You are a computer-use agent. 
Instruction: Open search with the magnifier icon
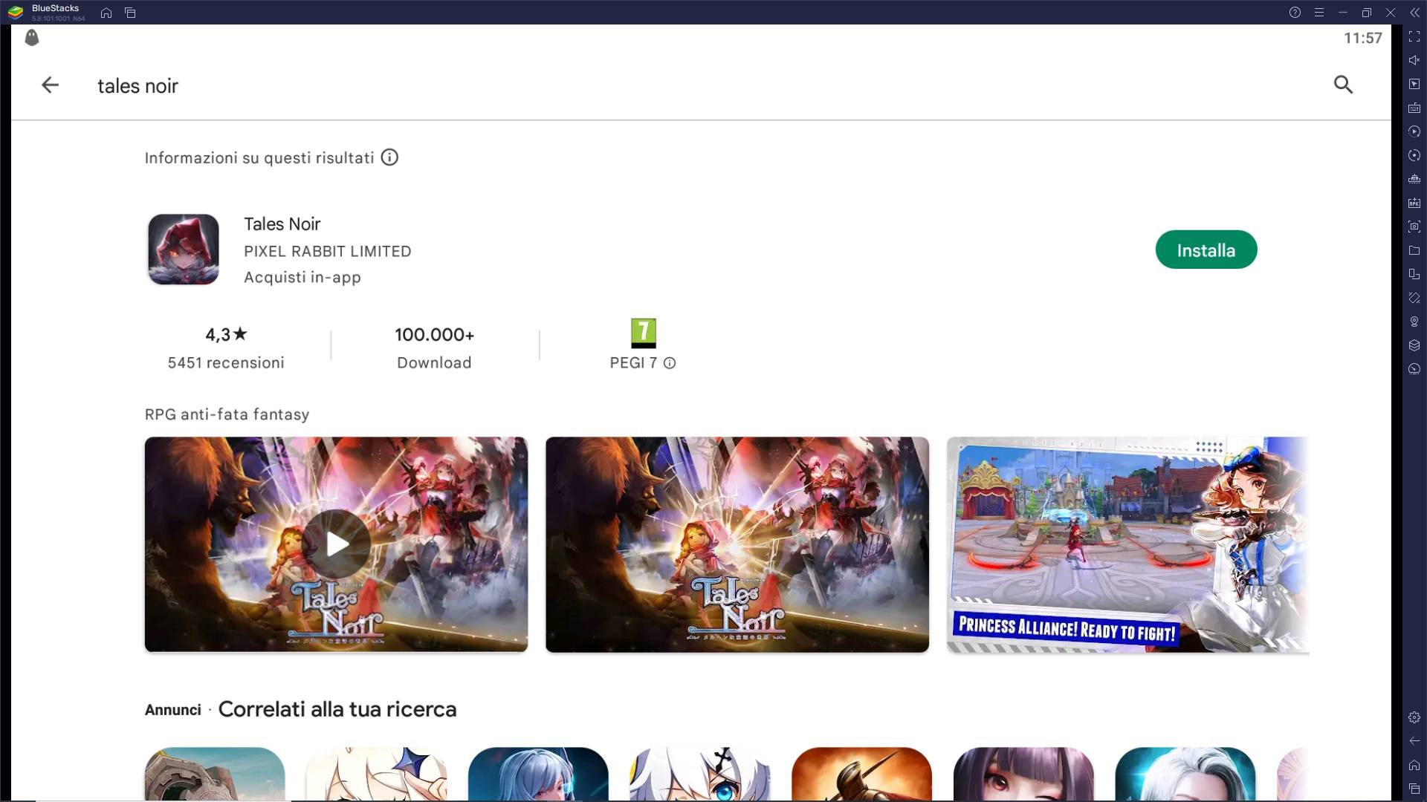click(1343, 85)
